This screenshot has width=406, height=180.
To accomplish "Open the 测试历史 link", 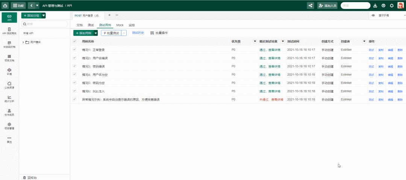I will pyautogui.click(x=138, y=33).
